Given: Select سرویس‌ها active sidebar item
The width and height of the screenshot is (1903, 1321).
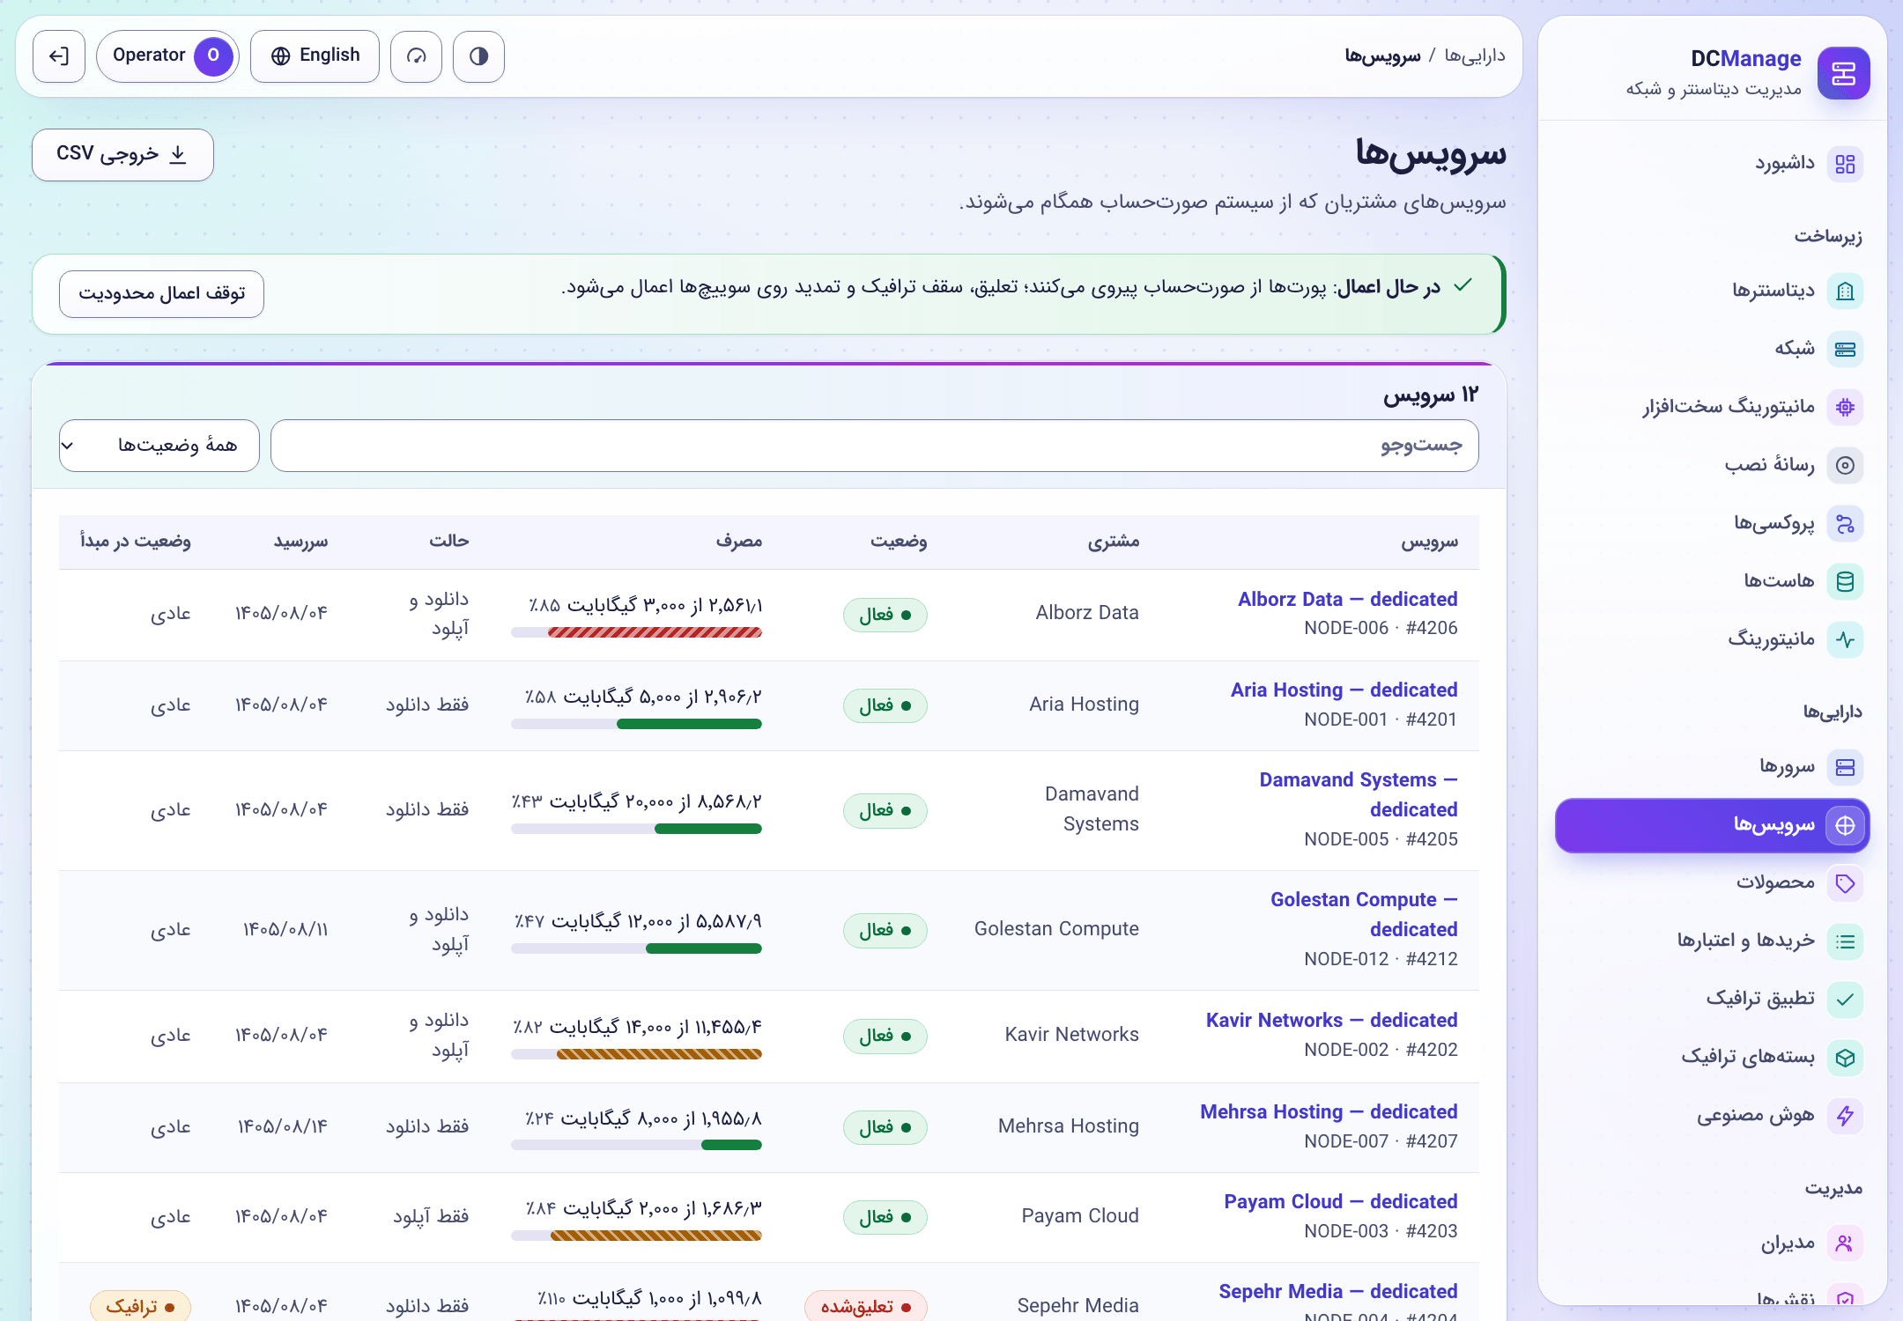Looking at the screenshot, I should pos(1712,825).
